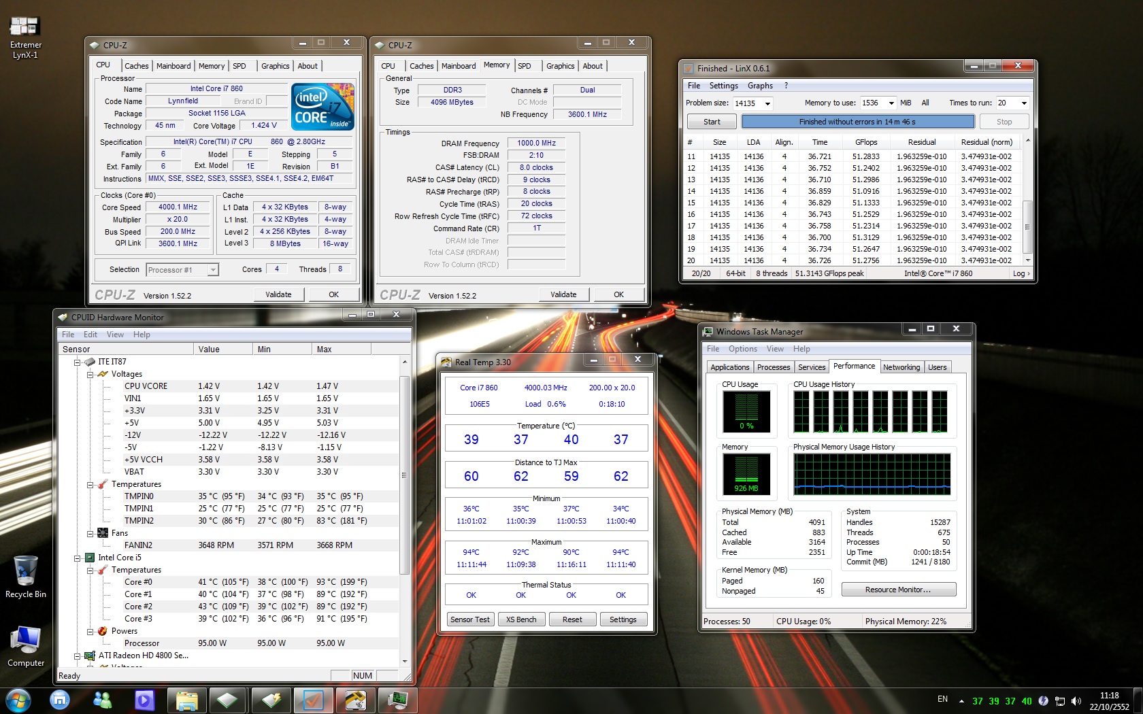This screenshot has height=714, width=1143.
Task: Click the XS Bench button in Real Temp
Action: 521,619
